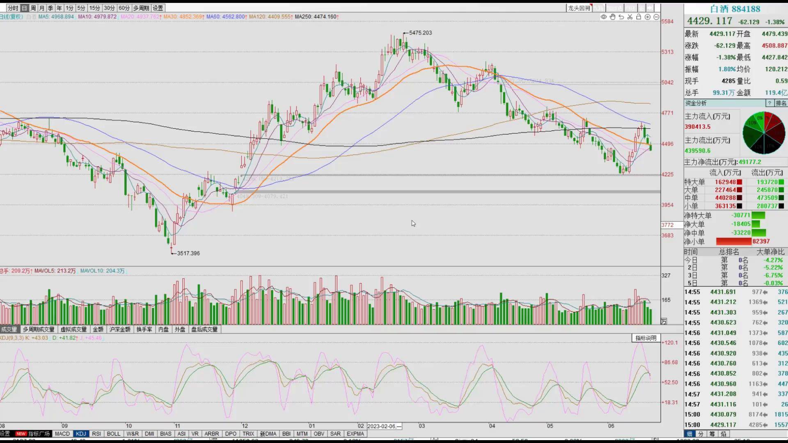The width and height of the screenshot is (788, 443).
Task: Zoom in with plus circle icon
Action: [648, 17]
